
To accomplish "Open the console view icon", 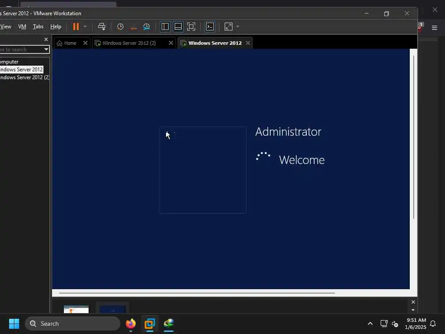I will (x=210, y=27).
